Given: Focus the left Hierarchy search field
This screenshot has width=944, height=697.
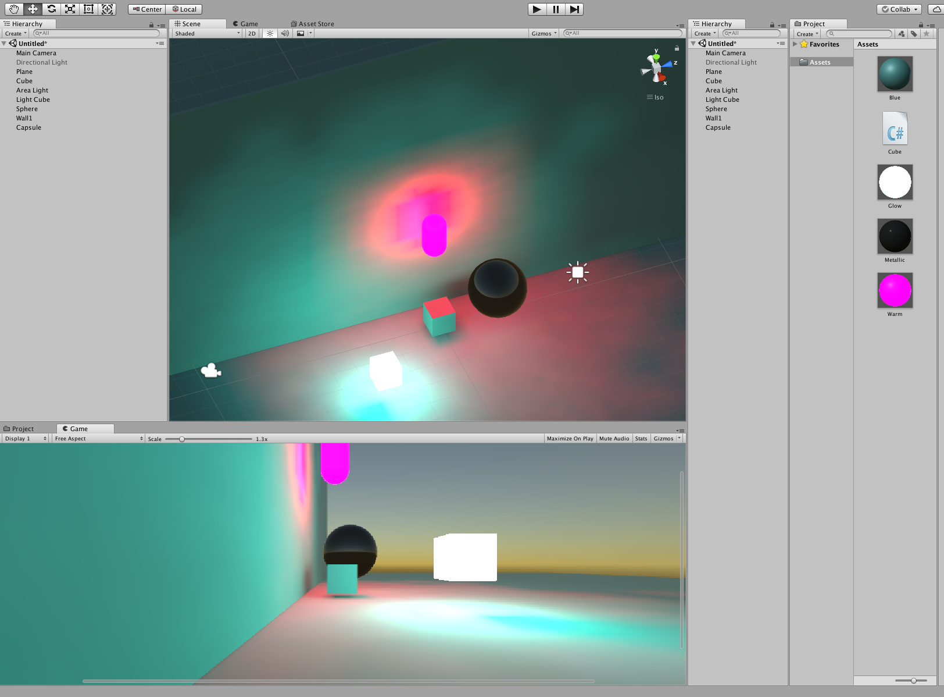Looking at the screenshot, I should [x=96, y=34].
